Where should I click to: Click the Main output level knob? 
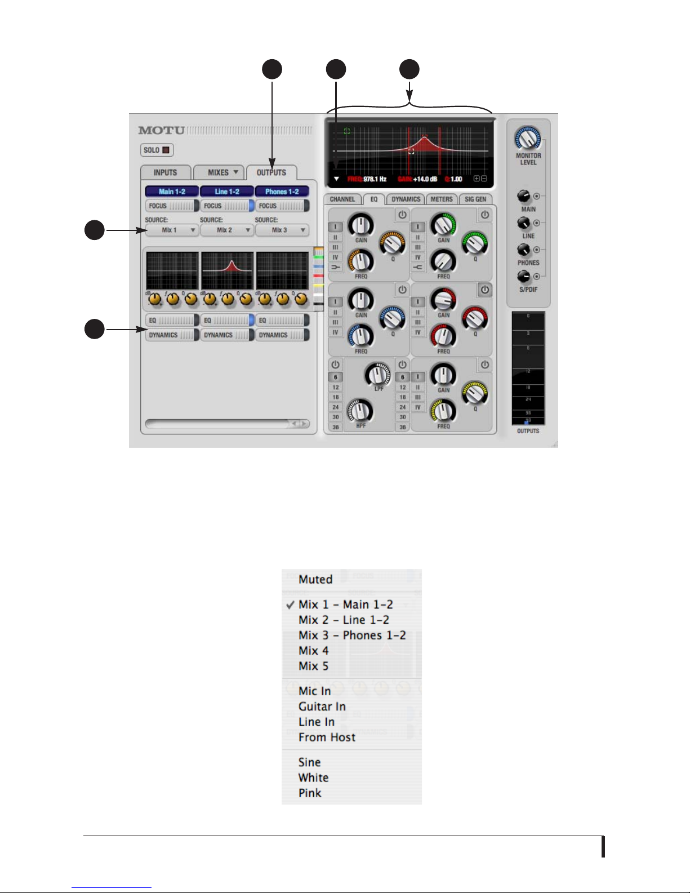tap(524, 196)
